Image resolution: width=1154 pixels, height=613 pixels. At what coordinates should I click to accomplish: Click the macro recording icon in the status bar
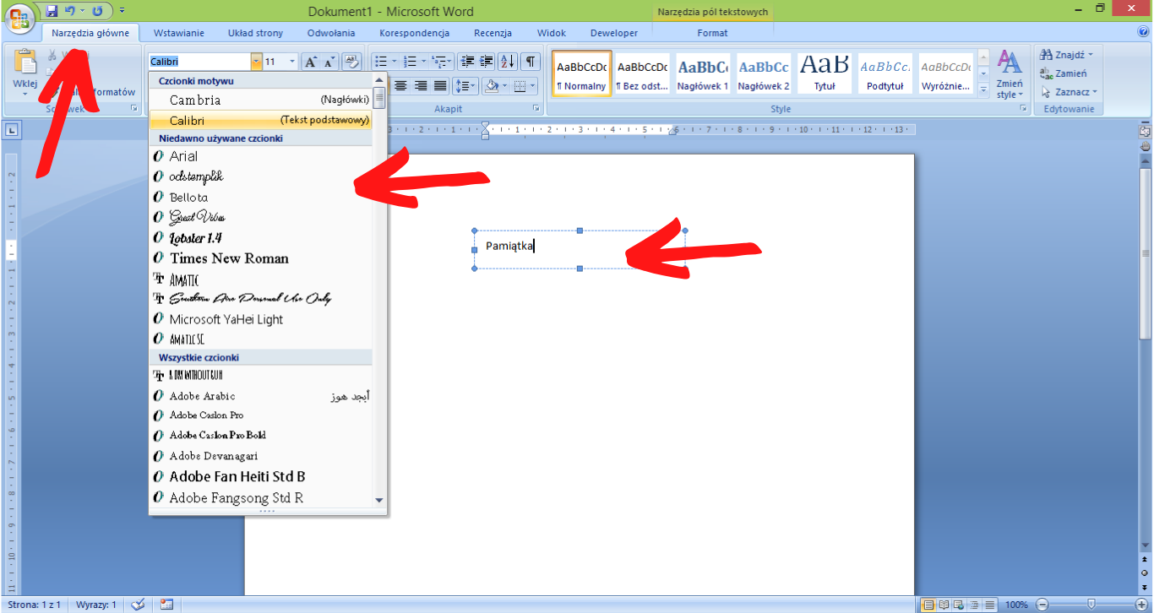pyautogui.click(x=166, y=605)
